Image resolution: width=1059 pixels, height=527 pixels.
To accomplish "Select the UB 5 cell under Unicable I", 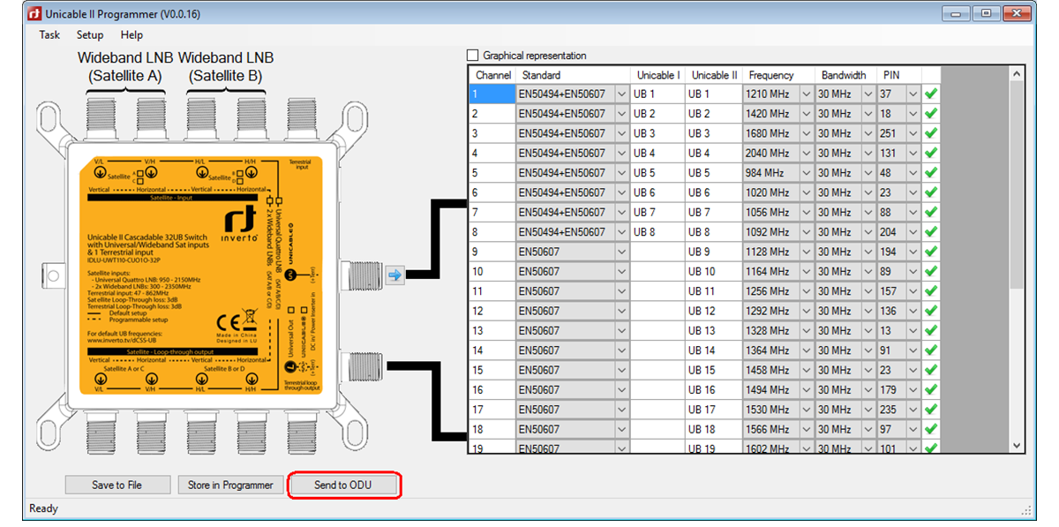I will coord(657,173).
